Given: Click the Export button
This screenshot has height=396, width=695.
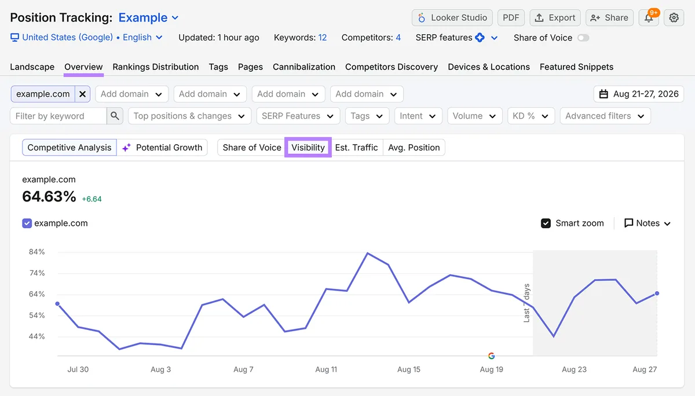Looking at the screenshot, I should click(x=555, y=17).
